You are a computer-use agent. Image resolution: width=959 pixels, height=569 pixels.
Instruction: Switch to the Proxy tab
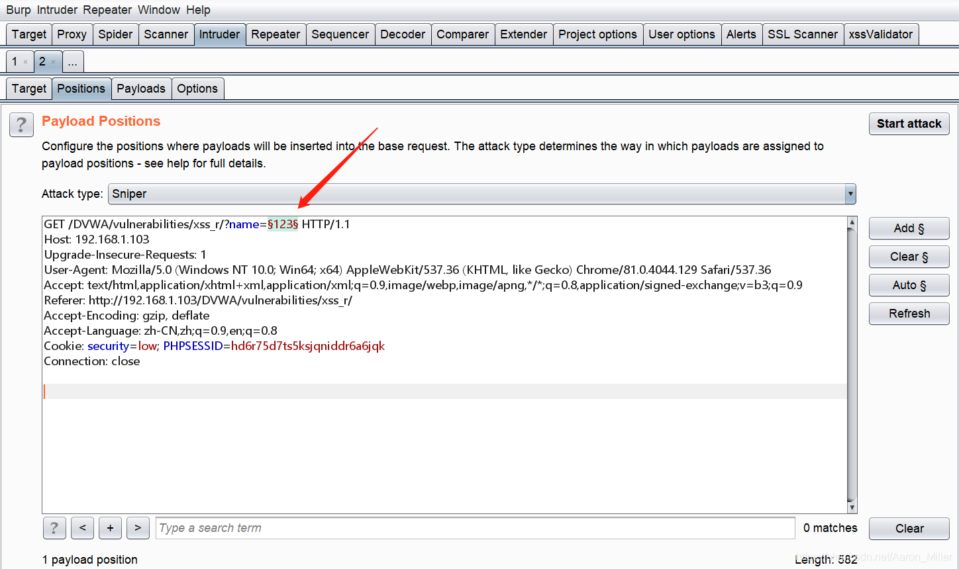(x=72, y=34)
